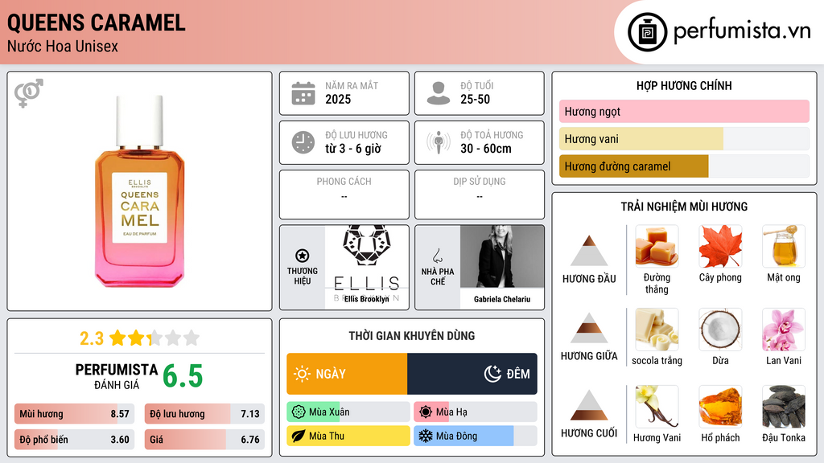Viewport: 824px width, 463px height.
Task: Click the Gabriela Chelariu perfumer photo
Action: click(502, 256)
